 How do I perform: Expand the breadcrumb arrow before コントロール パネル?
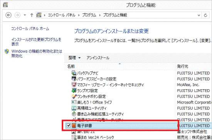click(x=44, y=15)
